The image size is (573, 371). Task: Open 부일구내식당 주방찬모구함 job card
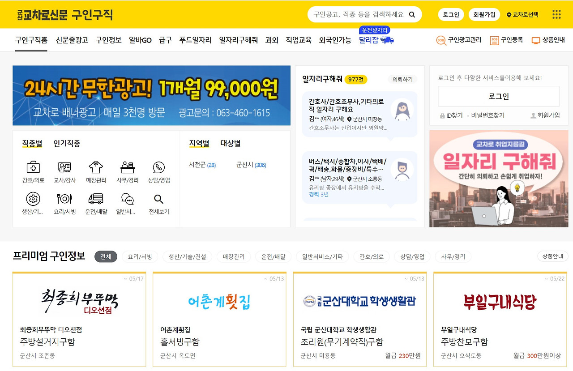500,320
